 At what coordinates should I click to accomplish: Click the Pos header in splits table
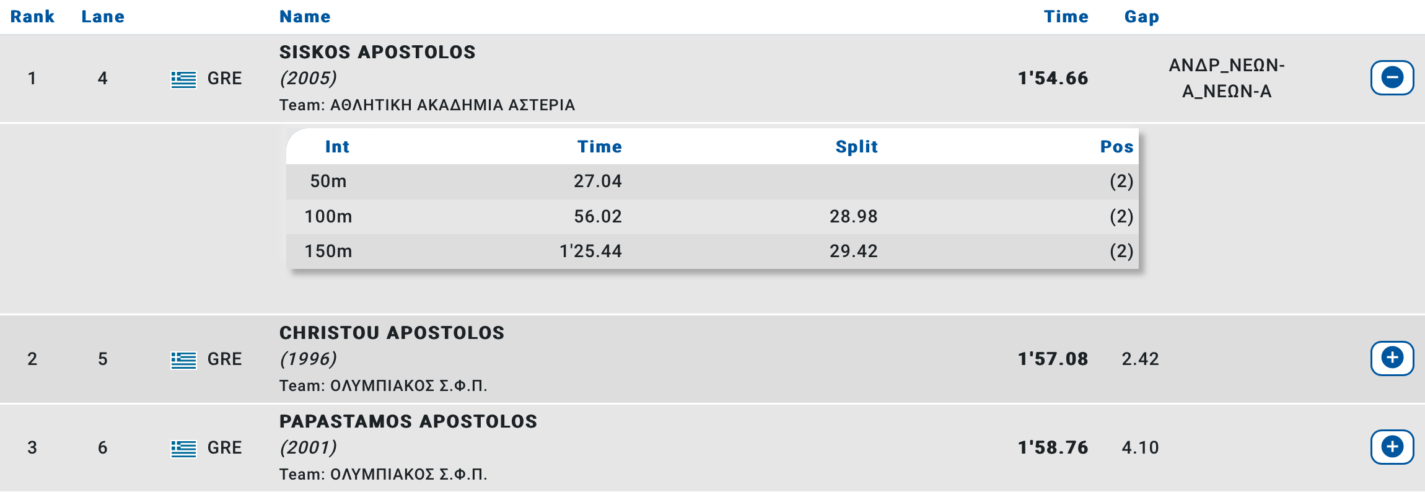click(x=1116, y=147)
